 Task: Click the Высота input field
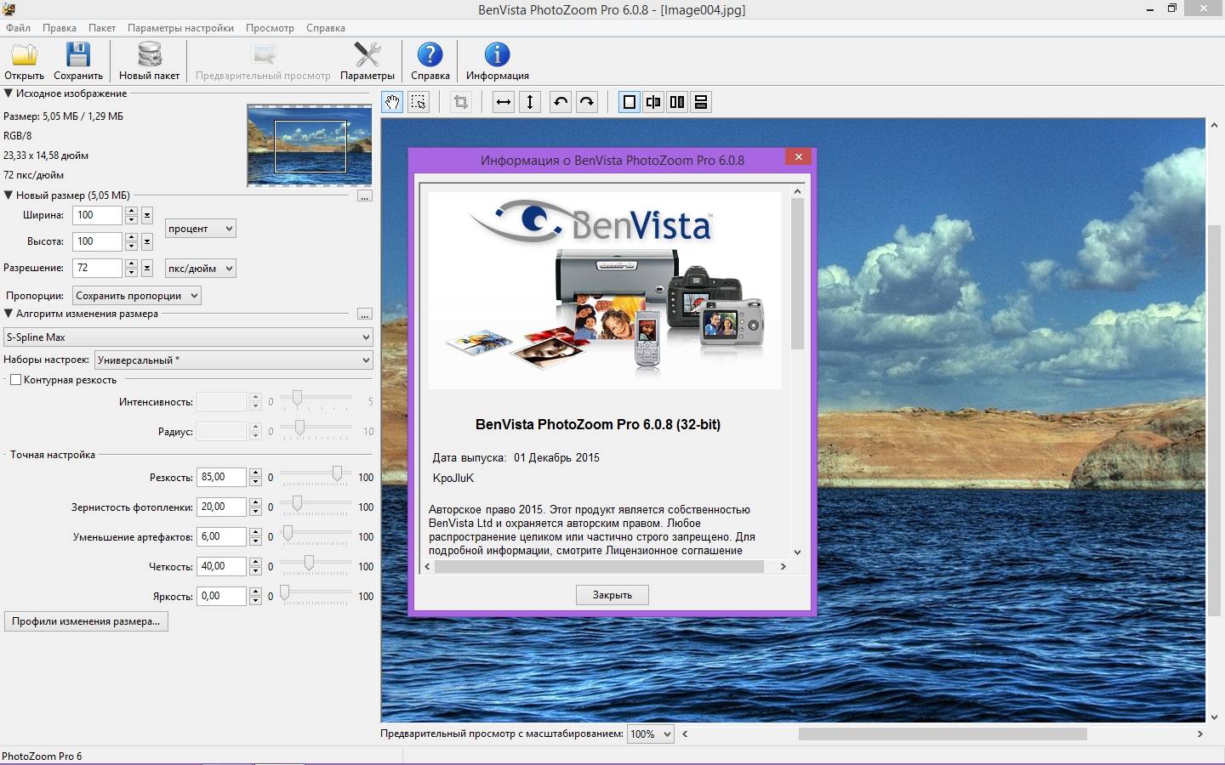coord(98,241)
